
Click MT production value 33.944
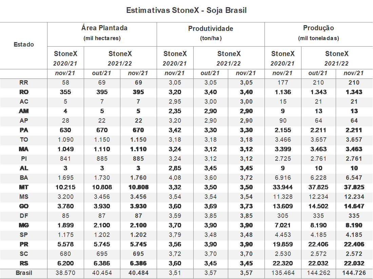click(283, 187)
